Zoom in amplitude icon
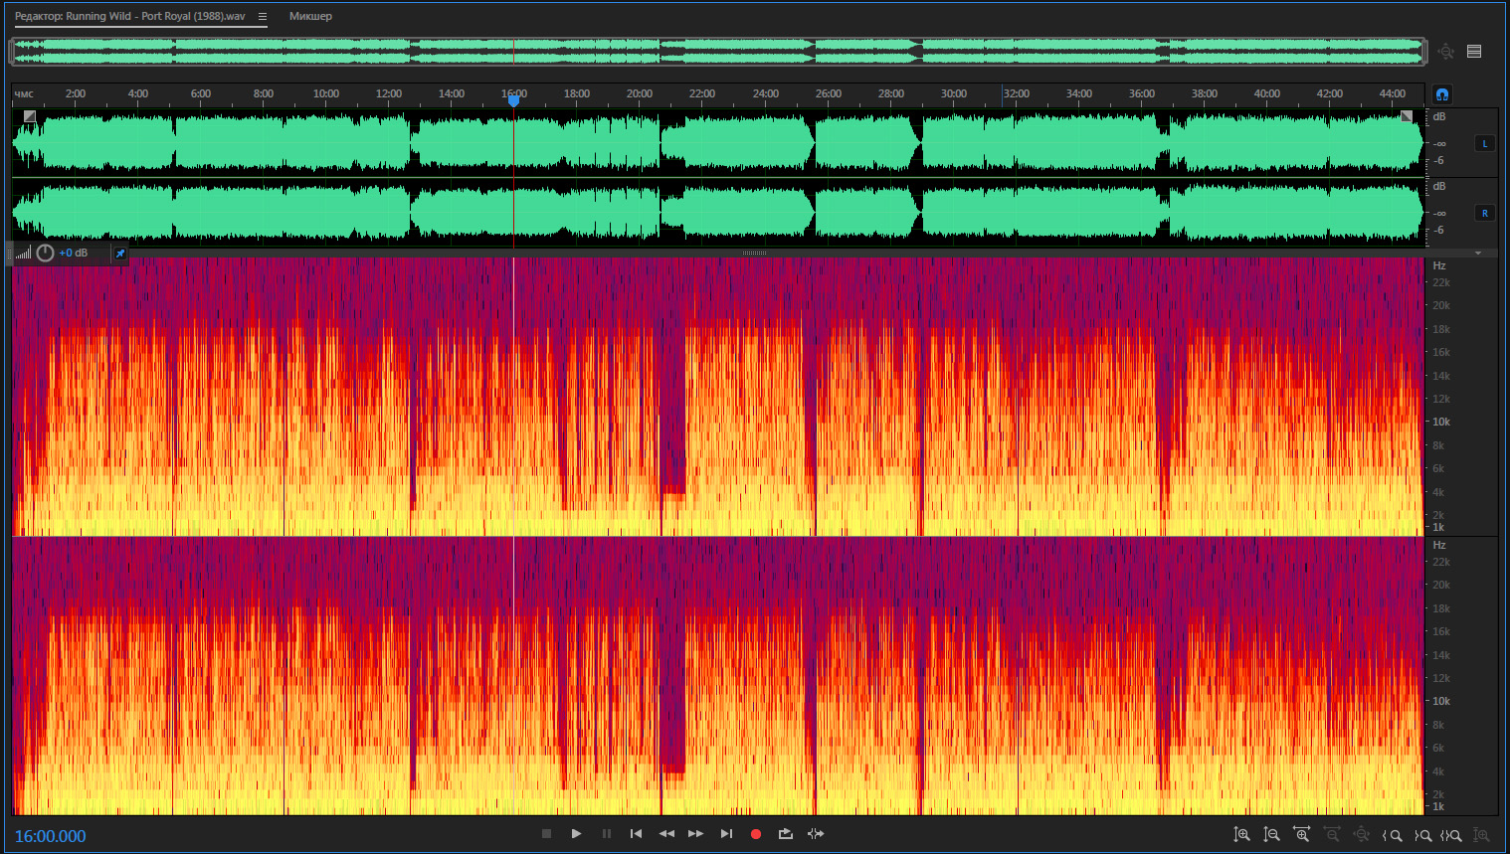The width and height of the screenshot is (1510, 854). coord(1241,835)
